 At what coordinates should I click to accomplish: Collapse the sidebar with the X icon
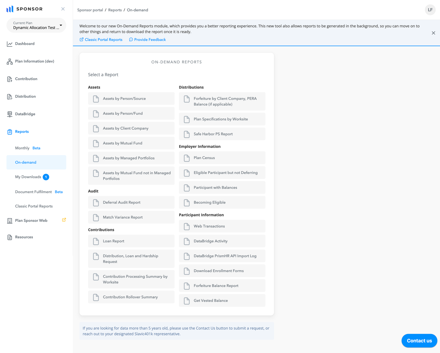(x=63, y=9)
